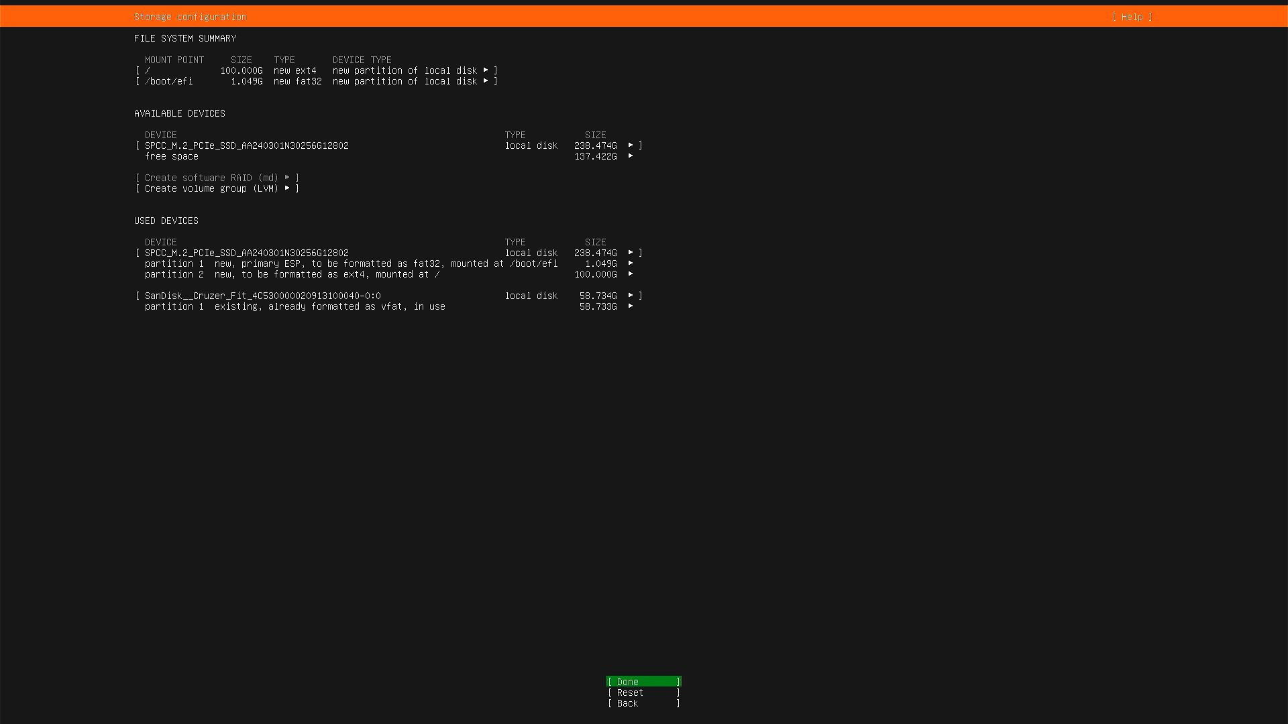
Task: Expand the /boot/efi mount point summary row
Action: (317, 81)
